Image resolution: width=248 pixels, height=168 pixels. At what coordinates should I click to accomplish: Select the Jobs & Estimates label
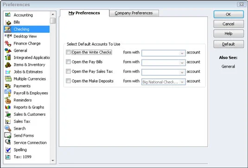click(x=28, y=72)
